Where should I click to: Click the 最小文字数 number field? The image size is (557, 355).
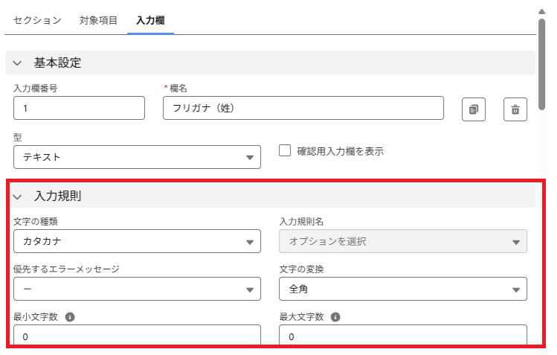(137, 336)
